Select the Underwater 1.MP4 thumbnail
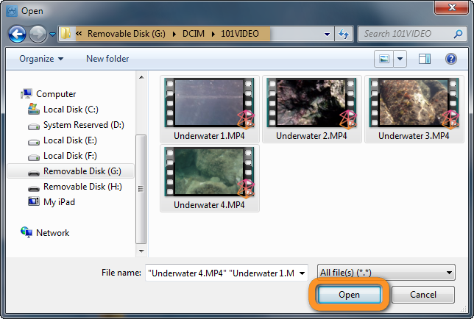 [x=209, y=103]
